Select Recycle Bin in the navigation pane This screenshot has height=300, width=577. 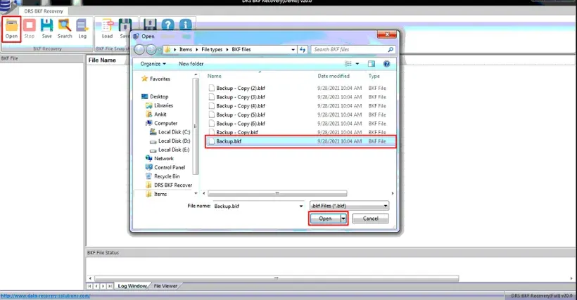tap(163, 176)
